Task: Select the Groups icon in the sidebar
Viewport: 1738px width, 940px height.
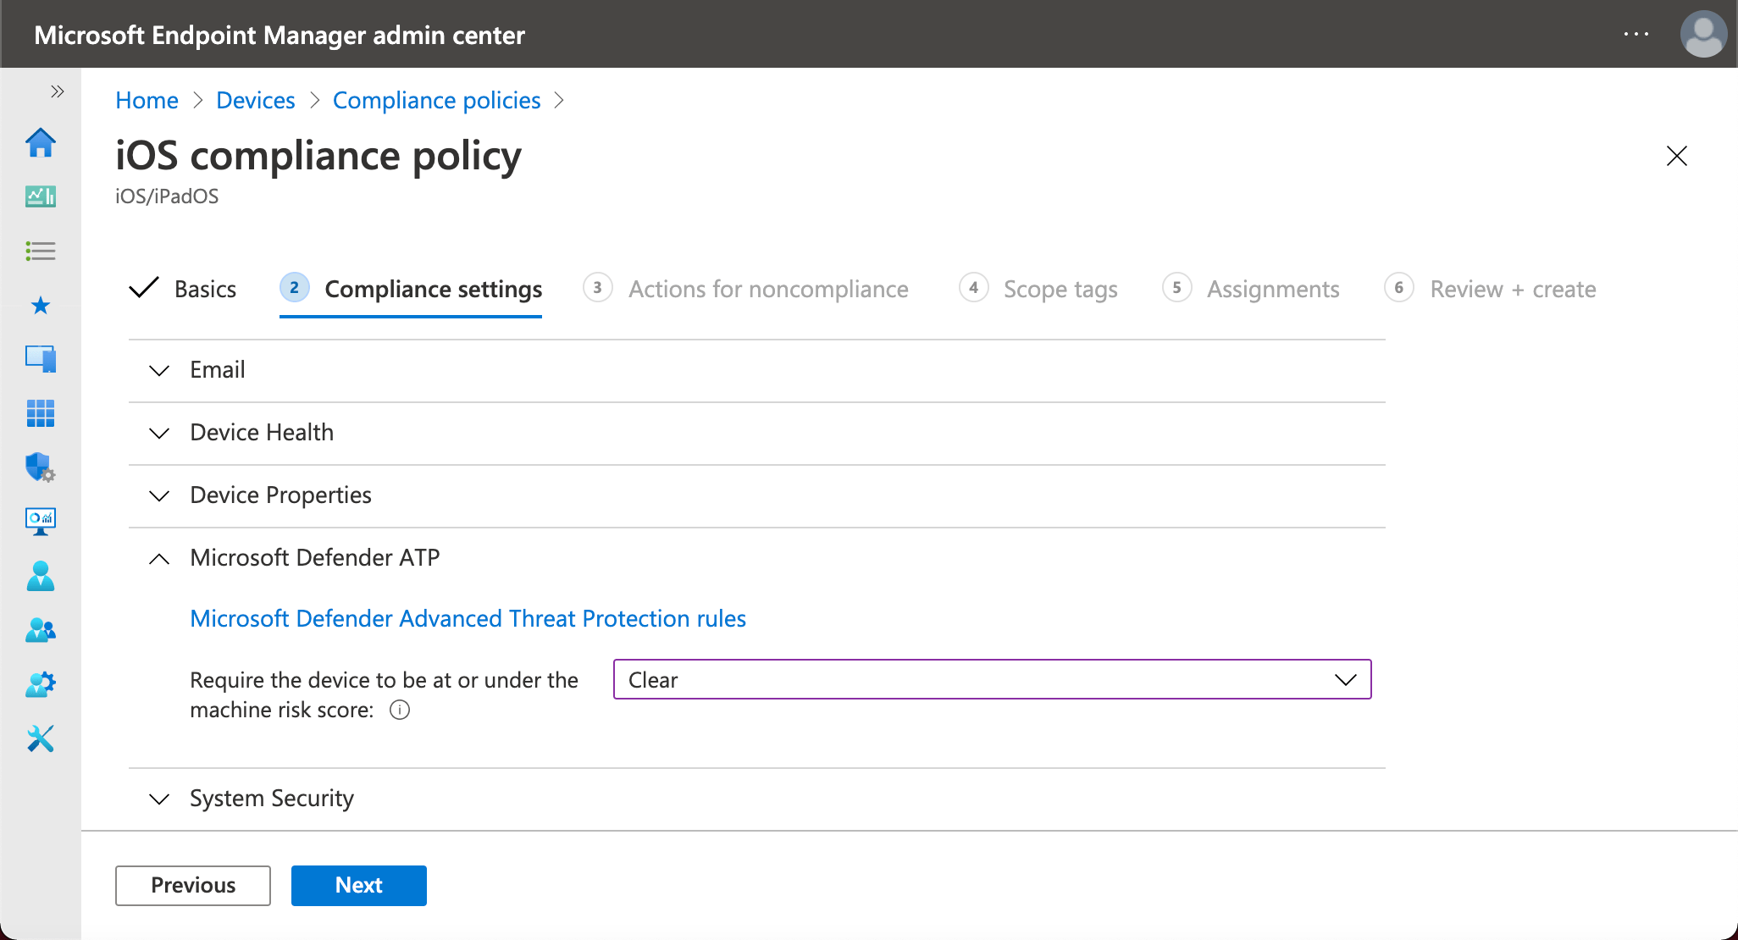Action: pyautogui.click(x=41, y=630)
